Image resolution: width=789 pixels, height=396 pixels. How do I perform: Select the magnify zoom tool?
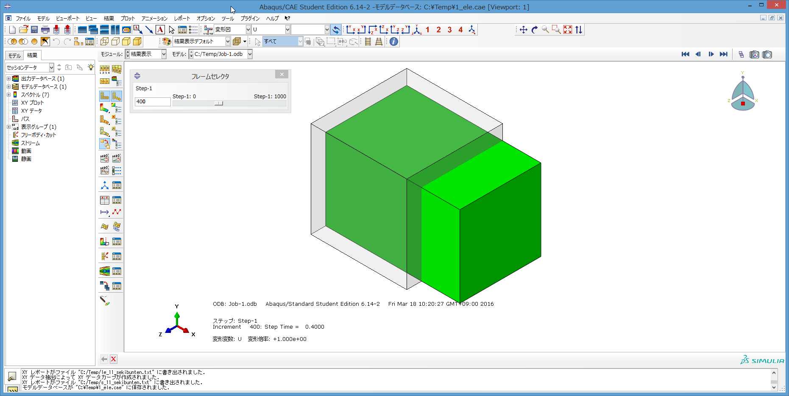[546, 30]
